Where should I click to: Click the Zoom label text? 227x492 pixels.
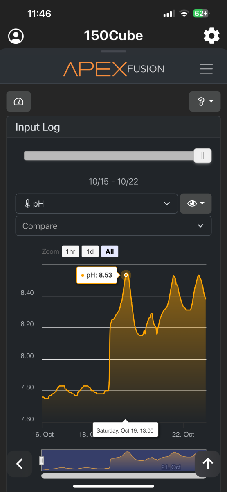click(50, 251)
